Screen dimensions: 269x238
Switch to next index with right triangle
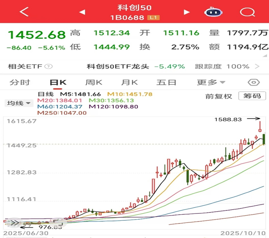click(187, 12)
